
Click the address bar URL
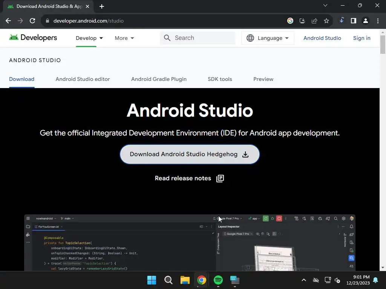(88, 21)
